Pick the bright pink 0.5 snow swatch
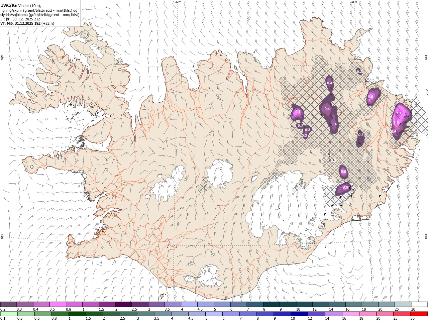The width and height of the screenshot is (428, 321). [x=58, y=305]
